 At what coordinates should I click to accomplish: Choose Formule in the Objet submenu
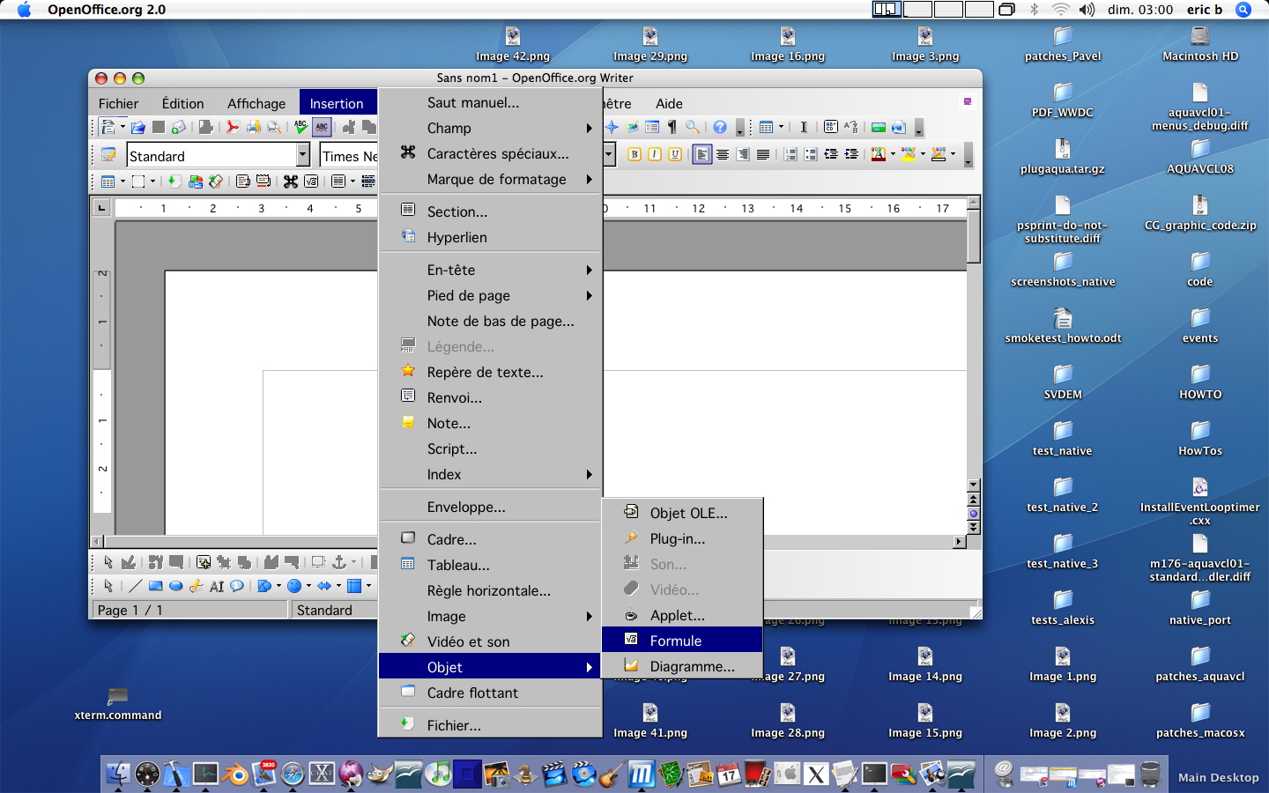coord(681,641)
